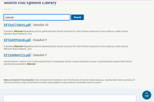Click highlighted "Mahinda" in the second result snippet
Image resolution: width=154 pixels, height=102 pixels.
click(18, 46)
